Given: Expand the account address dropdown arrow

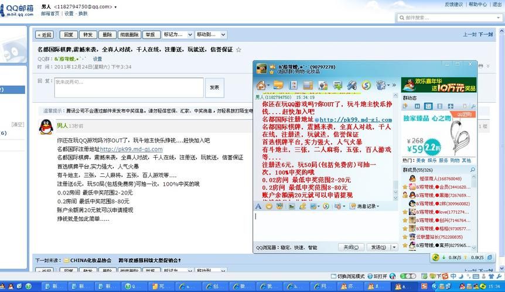Looking at the screenshot, I should [115, 7].
